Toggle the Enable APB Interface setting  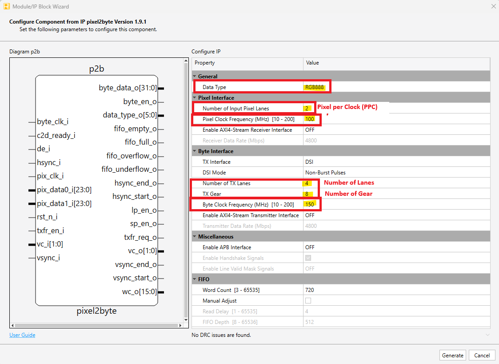click(311, 247)
